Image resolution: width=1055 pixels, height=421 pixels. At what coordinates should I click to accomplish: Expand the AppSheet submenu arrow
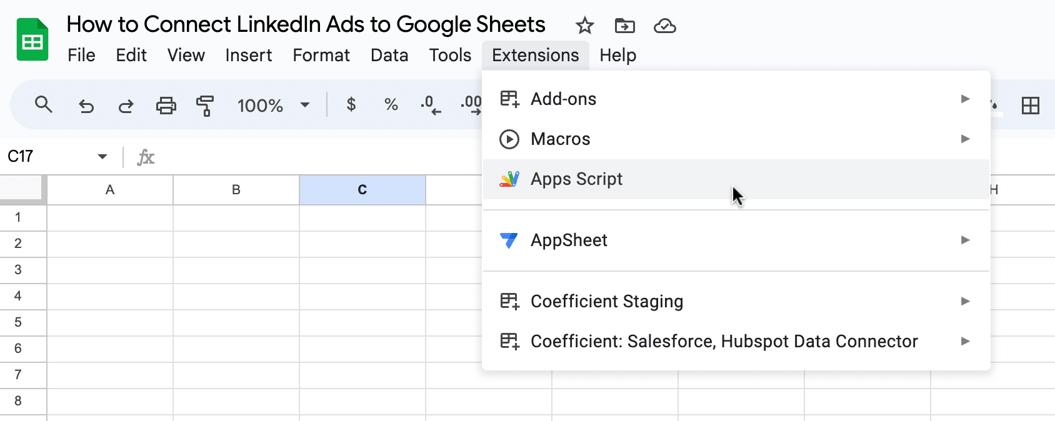(966, 240)
